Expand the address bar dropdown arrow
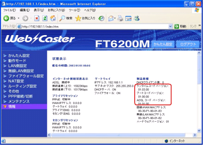Viewport: 203px width, 145px height. [171, 26]
